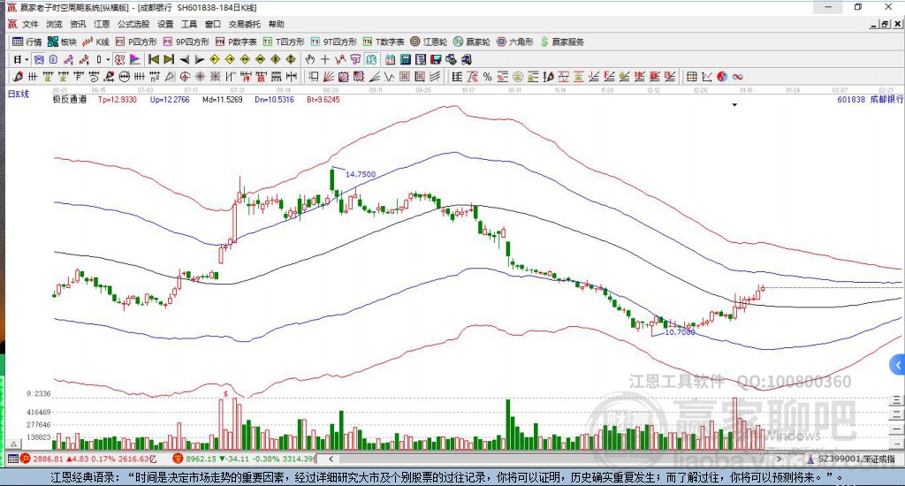This screenshot has width=905, height=486.
Task: Click the 10.7000 price marker
Action: pos(680,332)
